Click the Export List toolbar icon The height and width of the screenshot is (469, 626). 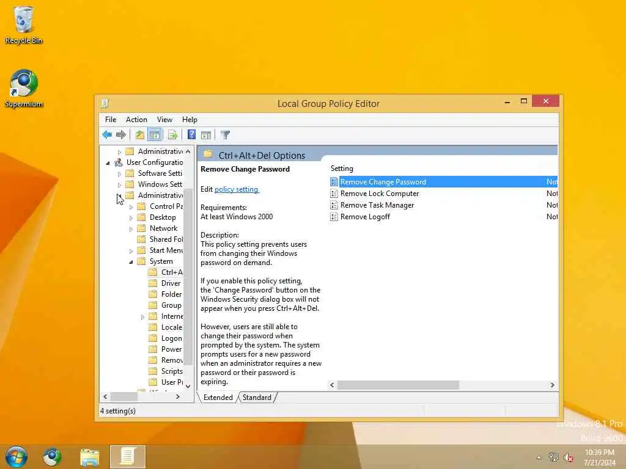click(x=172, y=135)
